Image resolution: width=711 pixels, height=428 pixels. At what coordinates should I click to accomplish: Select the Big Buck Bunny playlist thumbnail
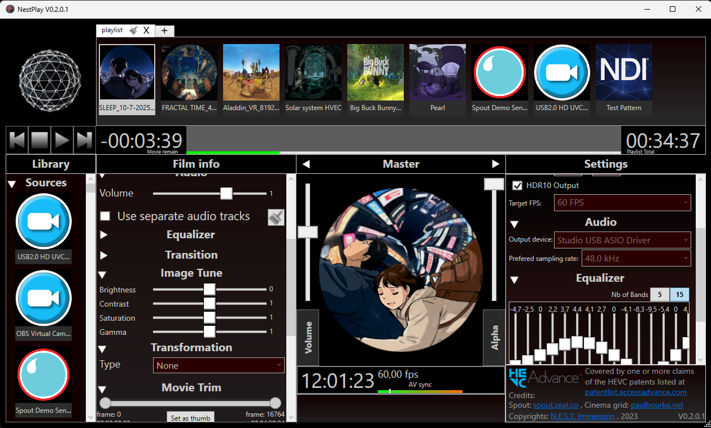(375, 72)
